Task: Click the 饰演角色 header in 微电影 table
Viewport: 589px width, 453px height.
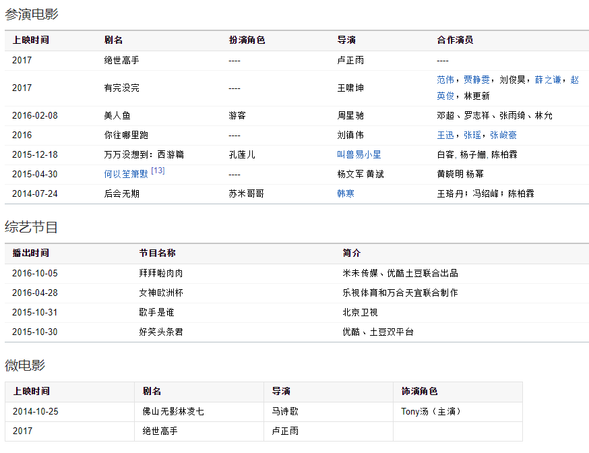Action: [x=419, y=392]
